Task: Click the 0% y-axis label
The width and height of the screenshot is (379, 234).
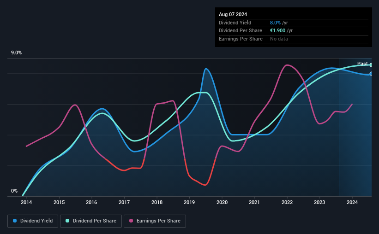Action: pos(14,191)
